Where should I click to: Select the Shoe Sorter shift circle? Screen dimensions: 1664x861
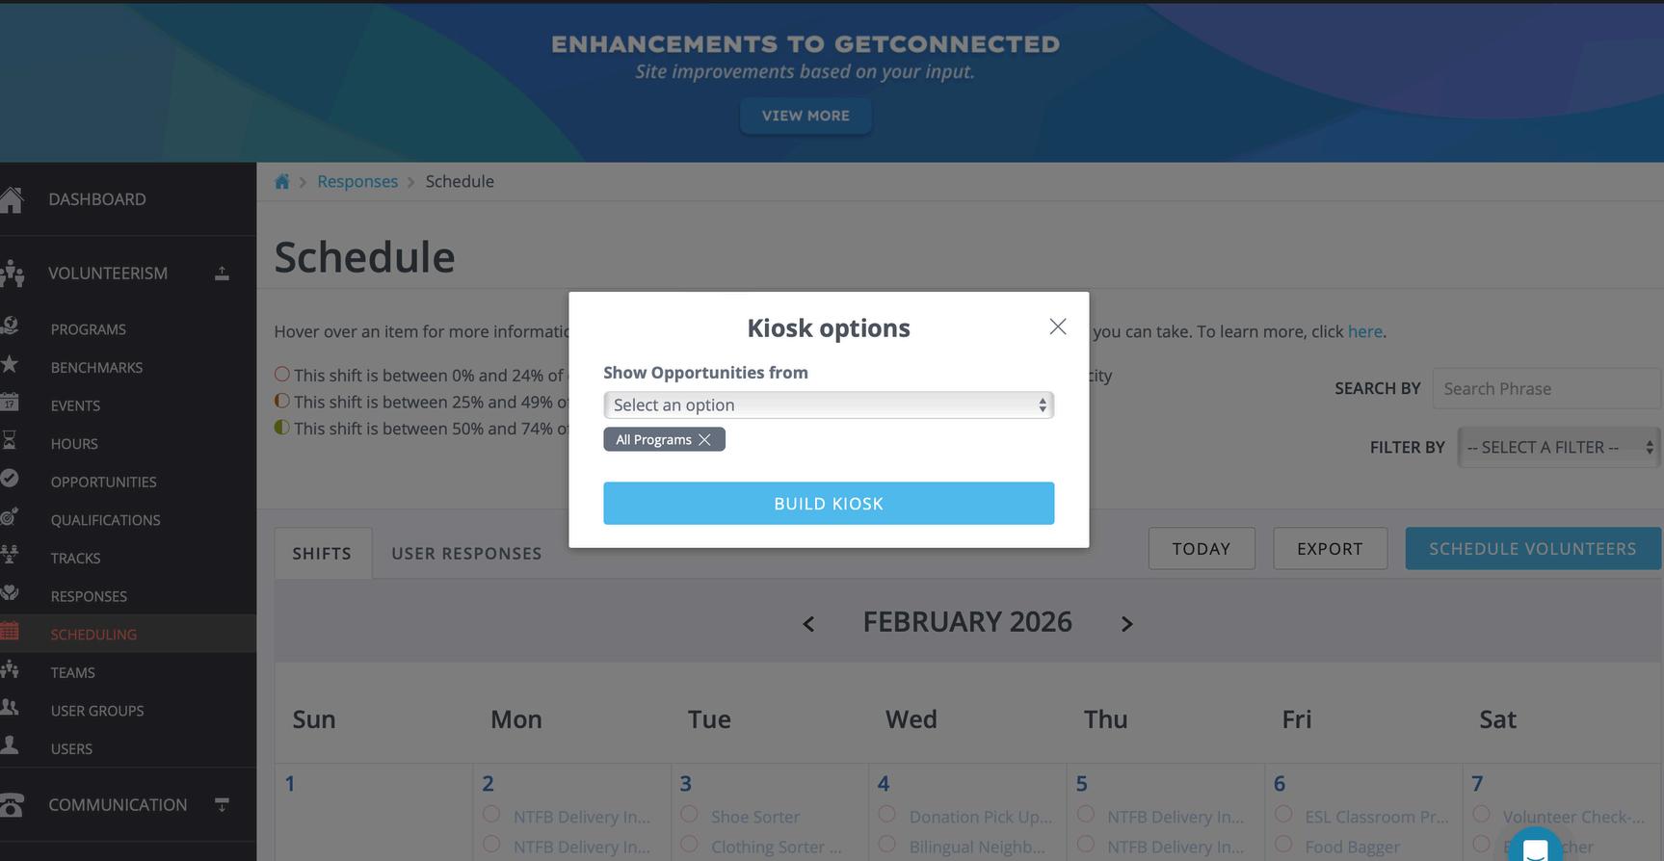pos(689,815)
